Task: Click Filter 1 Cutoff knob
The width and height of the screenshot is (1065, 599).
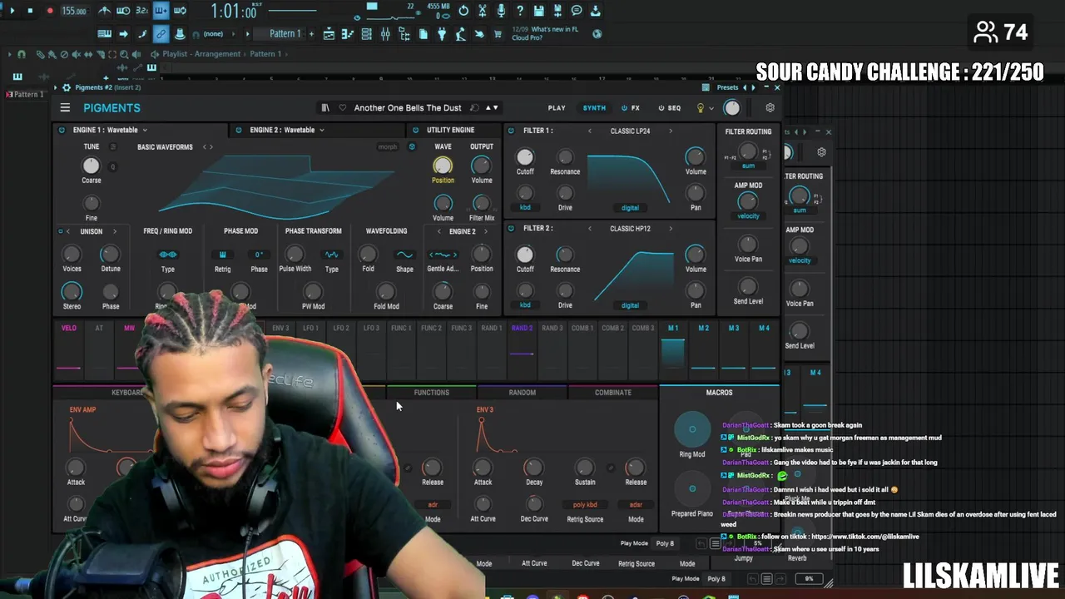Action: pyautogui.click(x=525, y=156)
